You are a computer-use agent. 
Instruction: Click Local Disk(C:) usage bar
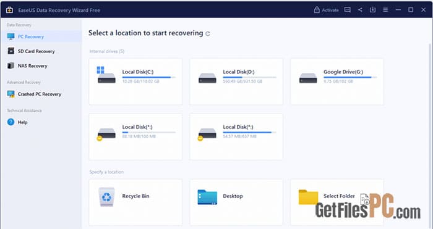[x=149, y=77]
